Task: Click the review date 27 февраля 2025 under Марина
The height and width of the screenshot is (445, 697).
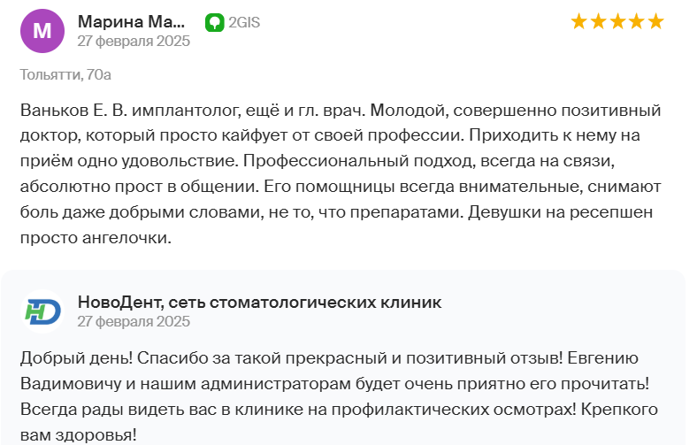Action: click(134, 41)
